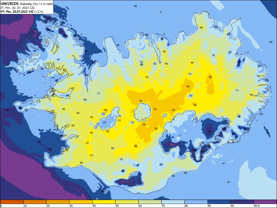Click the humidity value 56 in the northeast
277x208 pixels.
pyautogui.click(x=201, y=27)
